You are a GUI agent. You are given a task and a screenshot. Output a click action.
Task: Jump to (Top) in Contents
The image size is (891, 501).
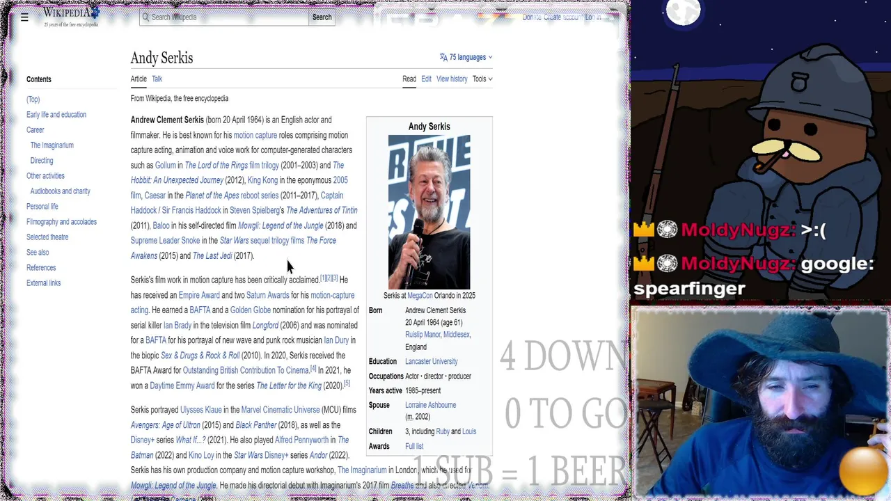point(33,100)
